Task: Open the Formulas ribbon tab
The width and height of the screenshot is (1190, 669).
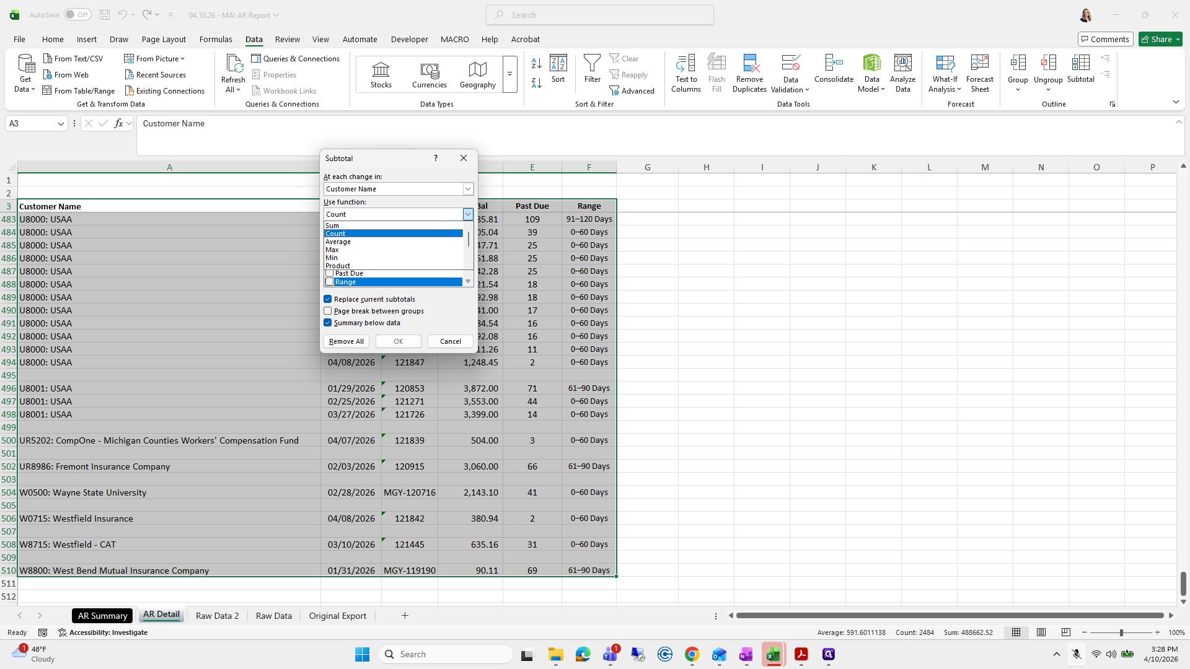Action: 216,39
